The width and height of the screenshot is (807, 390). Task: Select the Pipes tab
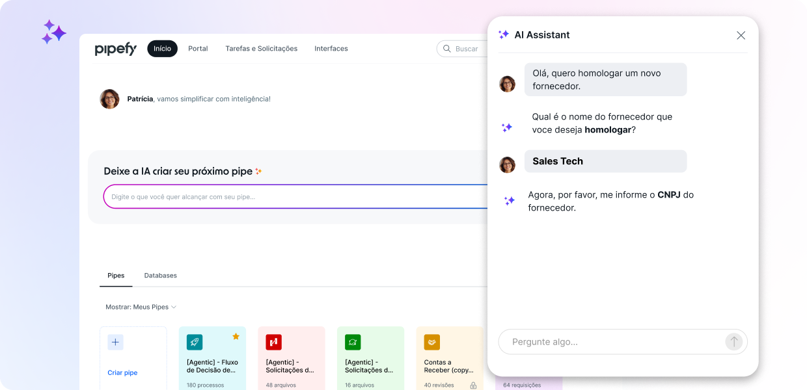[116, 276]
